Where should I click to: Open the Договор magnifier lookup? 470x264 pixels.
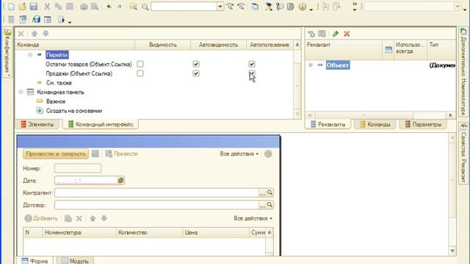[x=270, y=205]
